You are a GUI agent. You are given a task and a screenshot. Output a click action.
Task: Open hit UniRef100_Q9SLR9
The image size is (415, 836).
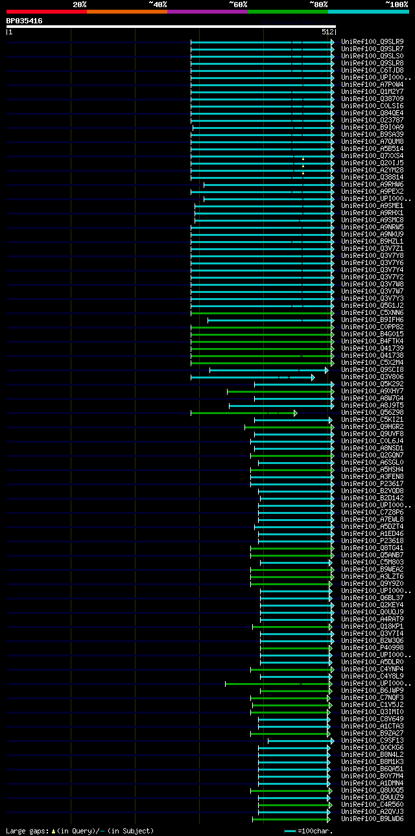[372, 41]
